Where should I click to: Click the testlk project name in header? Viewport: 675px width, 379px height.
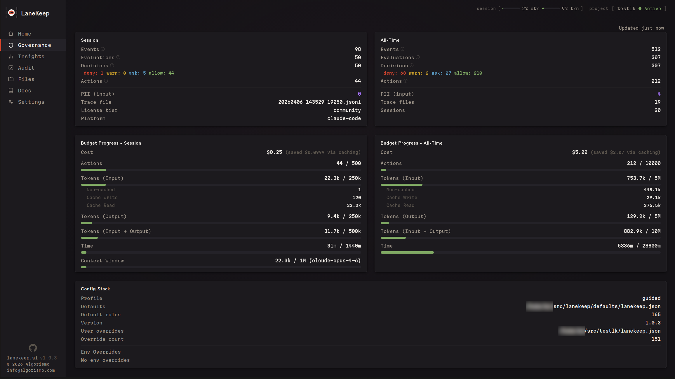pos(626,9)
